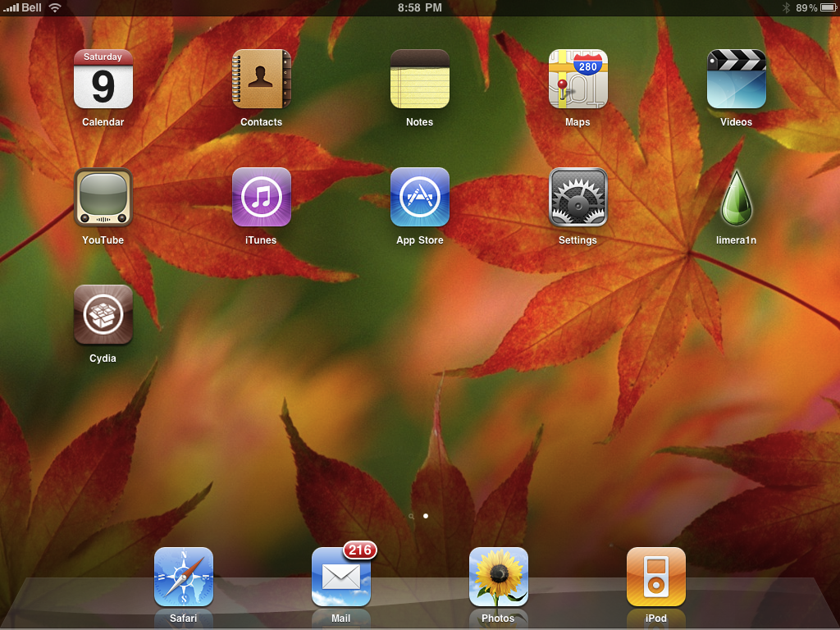
Task: Open Photos from the dock
Action: (498, 577)
